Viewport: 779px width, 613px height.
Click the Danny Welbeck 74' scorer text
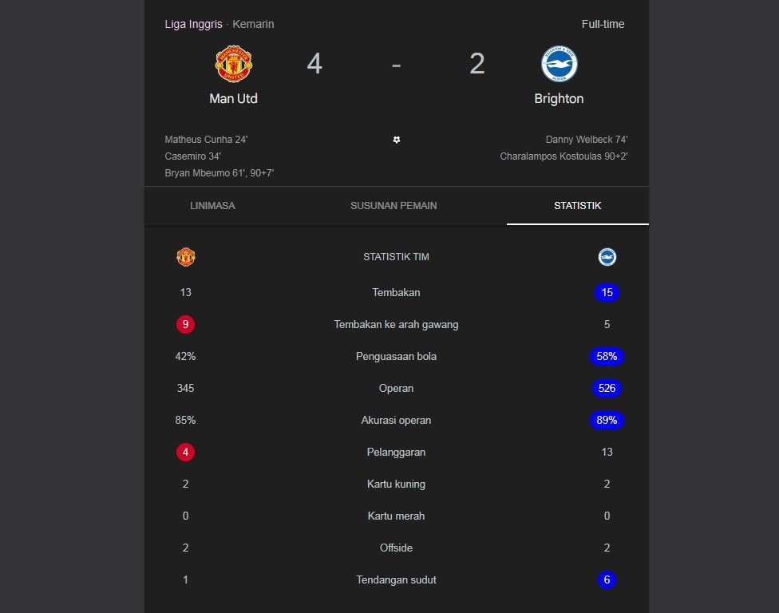coord(587,140)
